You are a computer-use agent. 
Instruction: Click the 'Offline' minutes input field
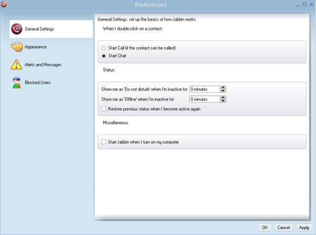[204, 99]
